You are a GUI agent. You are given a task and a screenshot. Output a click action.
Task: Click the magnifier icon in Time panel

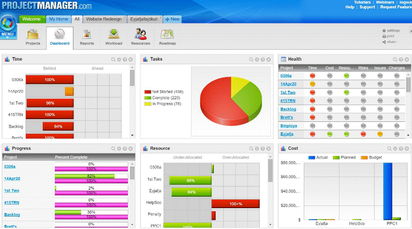tap(113, 59)
